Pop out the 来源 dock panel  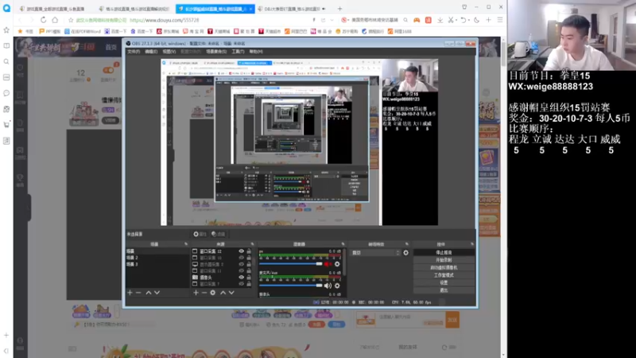(x=252, y=244)
